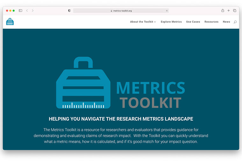The width and height of the screenshot is (242, 162).
Task: Toggle the Safari sidebar icon
Action: click(x=20, y=11)
